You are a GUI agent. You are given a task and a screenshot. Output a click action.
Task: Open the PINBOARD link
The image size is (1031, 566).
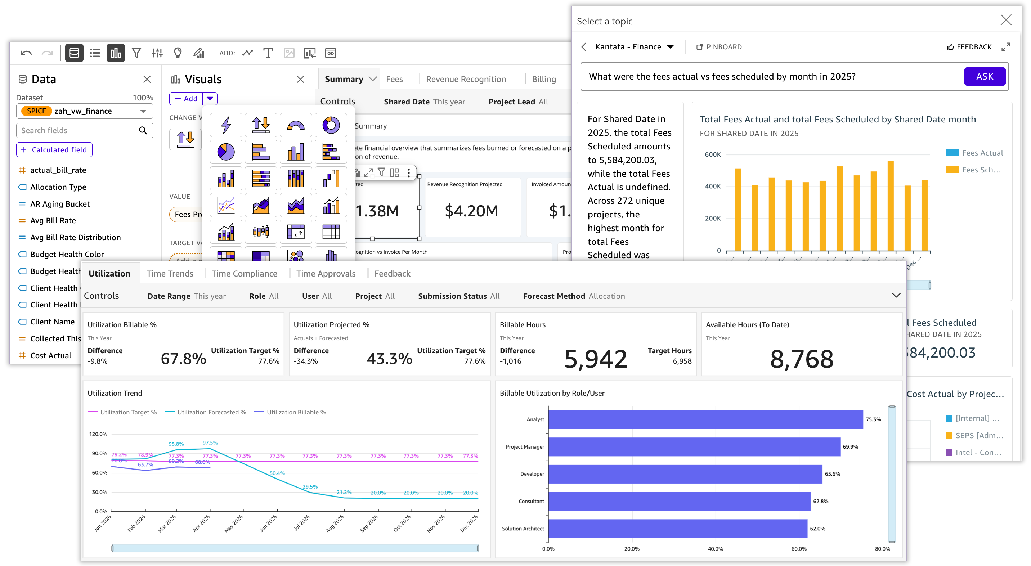coord(718,47)
